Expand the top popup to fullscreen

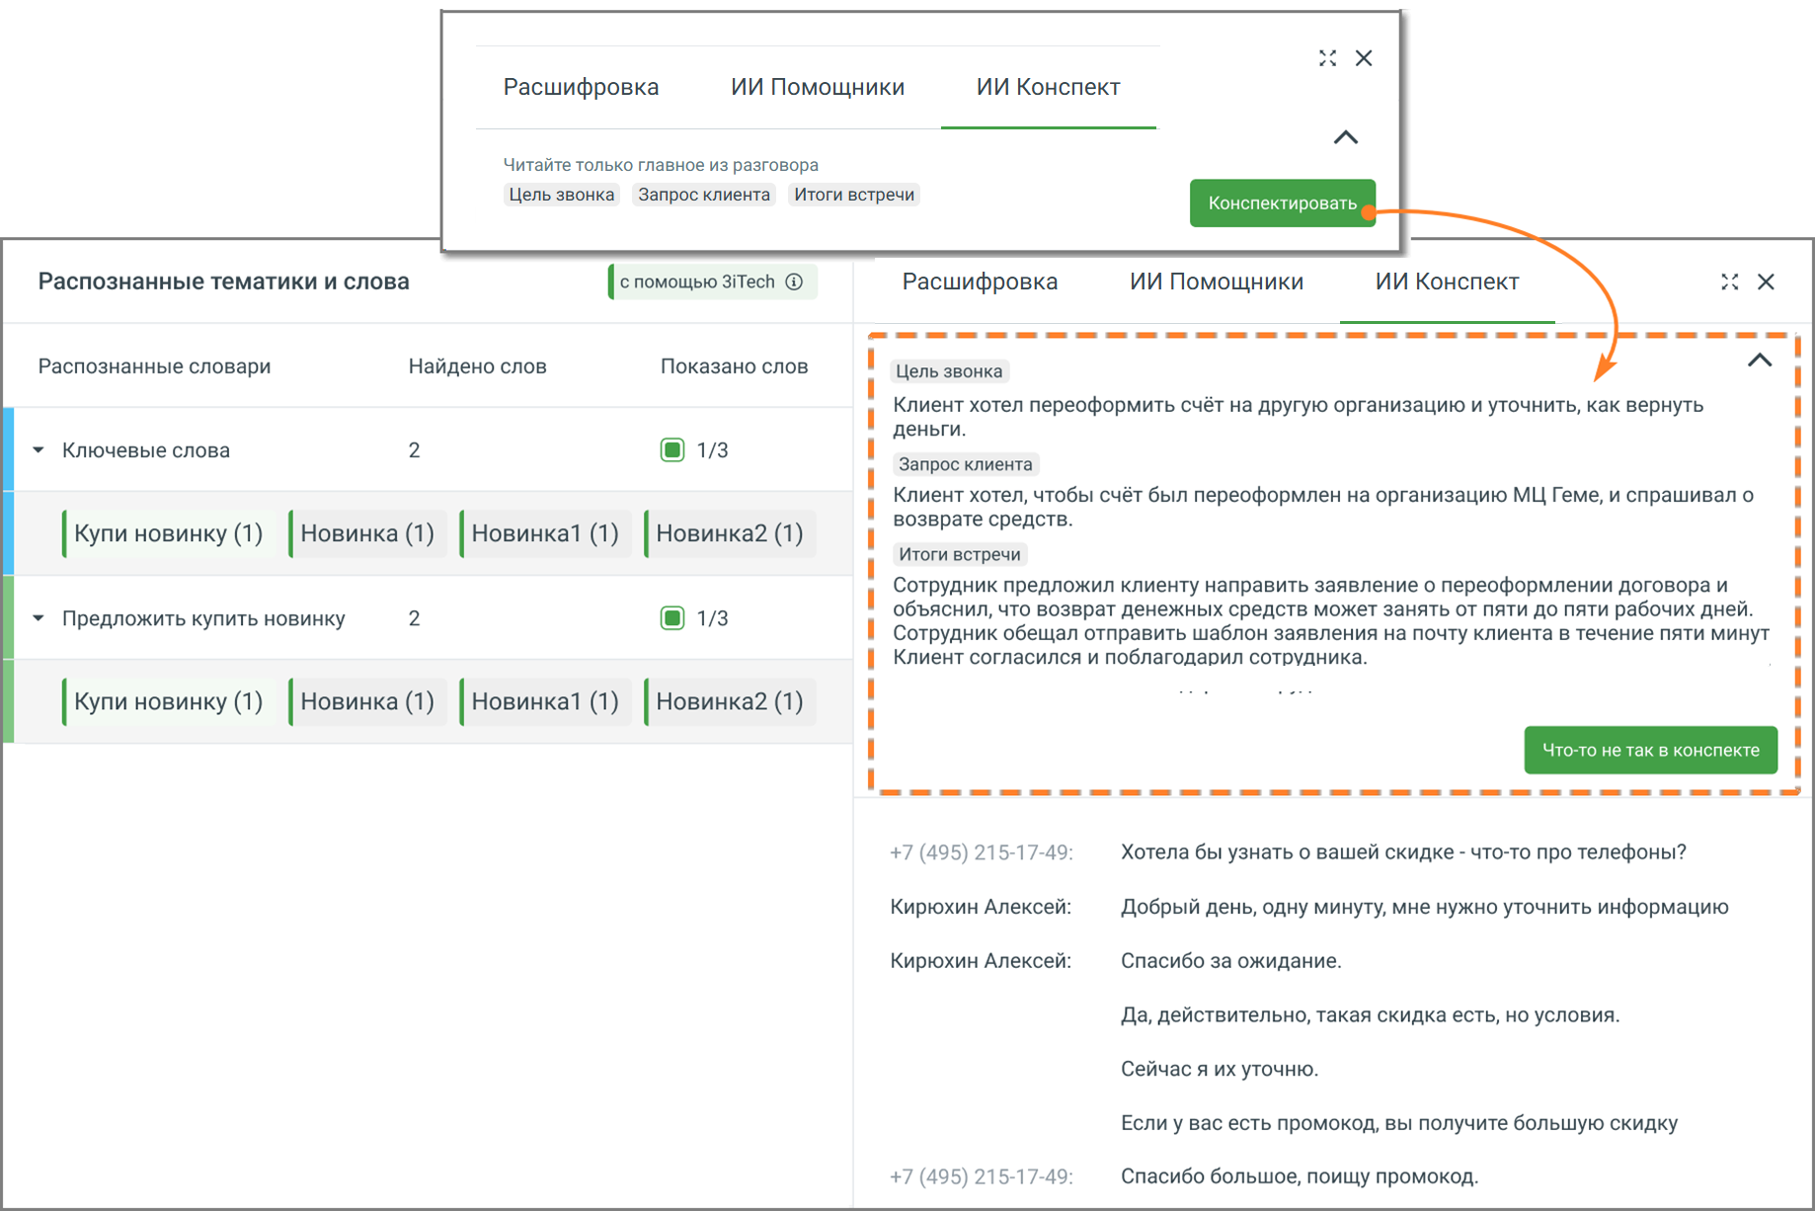(1327, 58)
